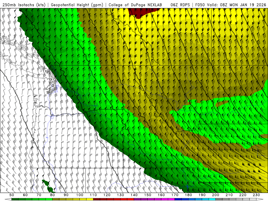The image size is (268, 201).
Task: Click the 190 label on the color scale
Action: [202, 195]
